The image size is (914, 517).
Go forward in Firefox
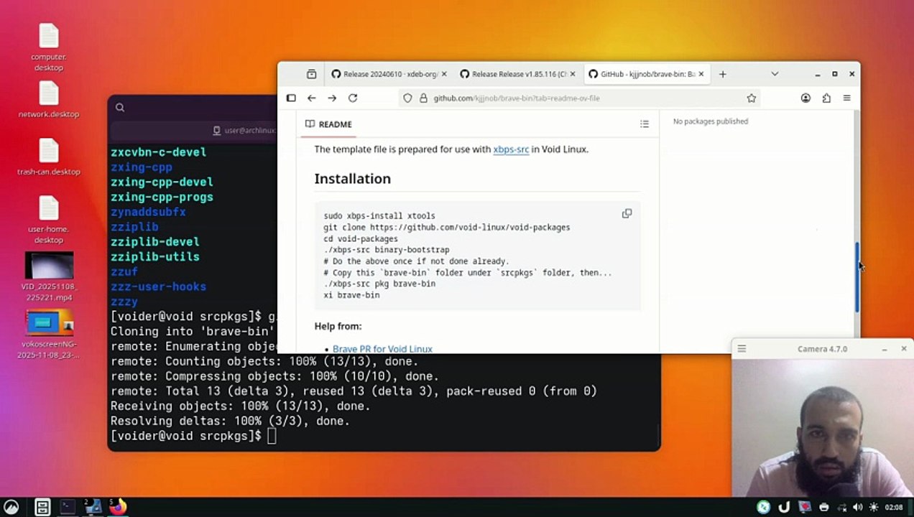(332, 98)
